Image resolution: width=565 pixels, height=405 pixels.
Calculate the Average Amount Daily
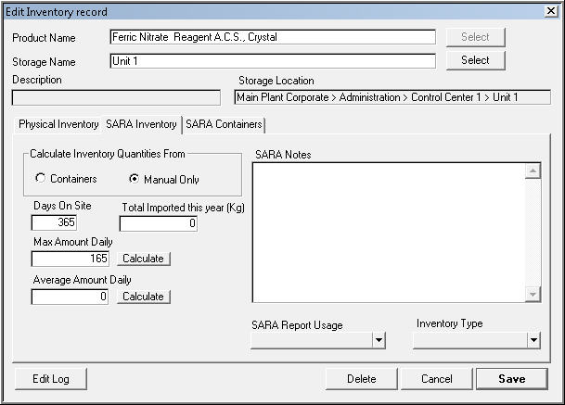[x=144, y=297]
